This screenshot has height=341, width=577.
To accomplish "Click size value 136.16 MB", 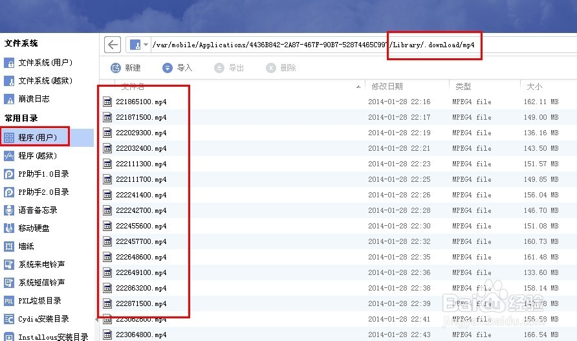I will [x=541, y=133].
